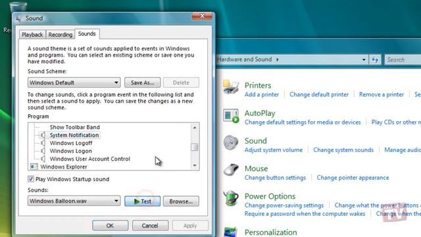Image resolution: width=421 pixels, height=237 pixels.
Task: Open the Printers heading link
Action: pos(258,86)
